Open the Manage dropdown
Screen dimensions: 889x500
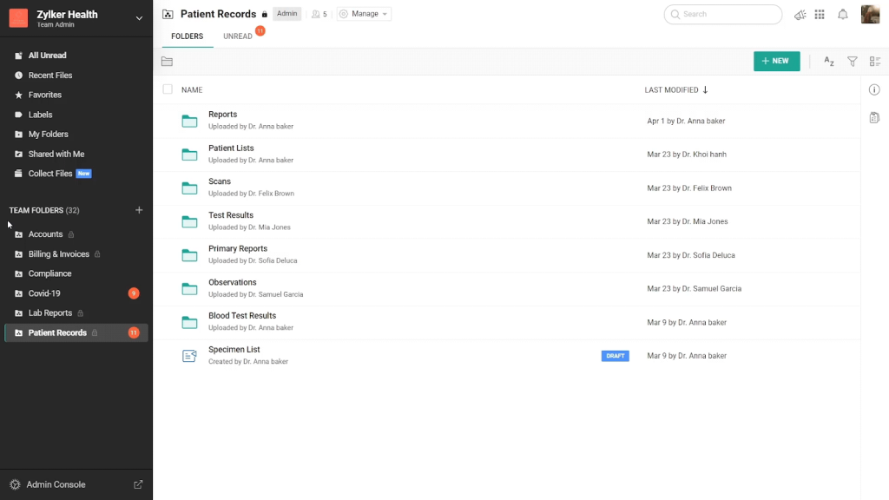(364, 14)
